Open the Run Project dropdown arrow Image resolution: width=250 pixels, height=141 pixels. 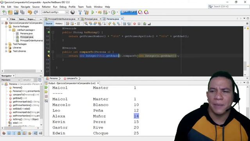tap(96, 12)
